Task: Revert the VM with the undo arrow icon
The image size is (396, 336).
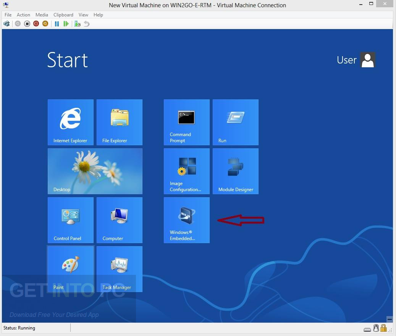Action: click(87, 24)
